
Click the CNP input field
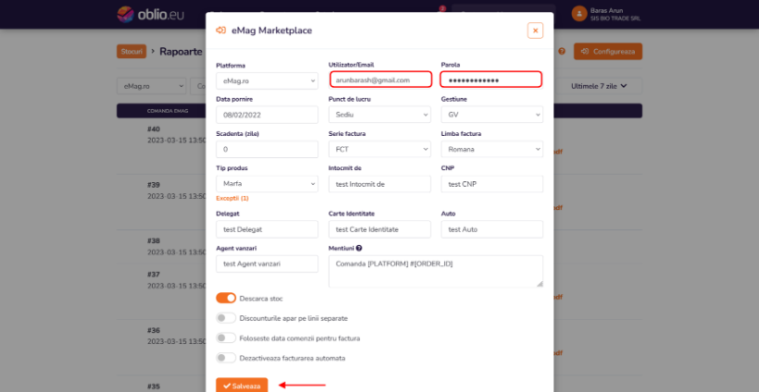[x=491, y=184]
